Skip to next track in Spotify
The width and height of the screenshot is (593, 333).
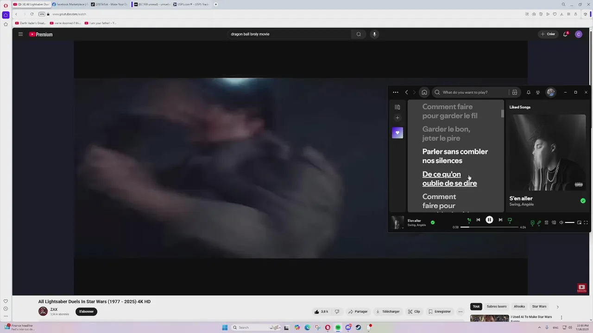click(500, 220)
